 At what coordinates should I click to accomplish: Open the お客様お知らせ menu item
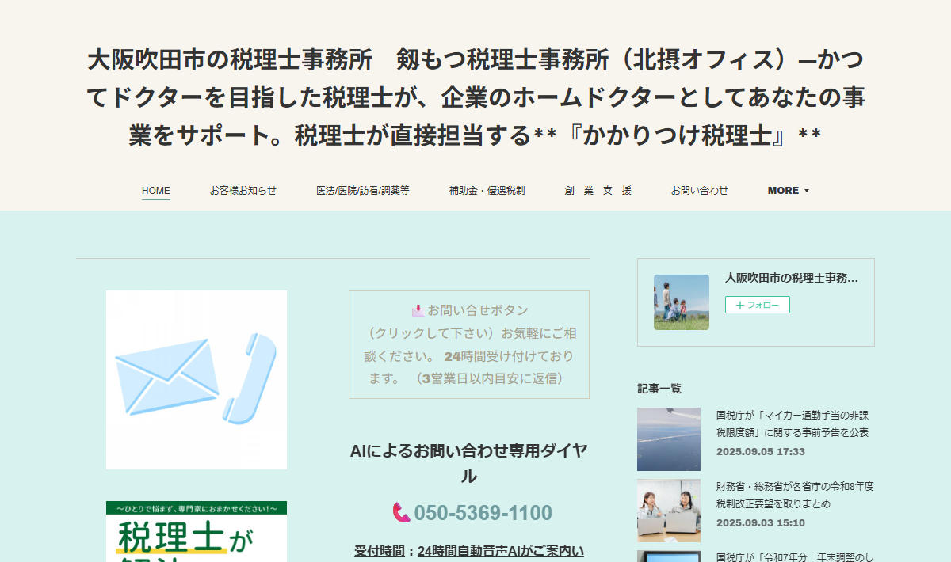click(243, 191)
